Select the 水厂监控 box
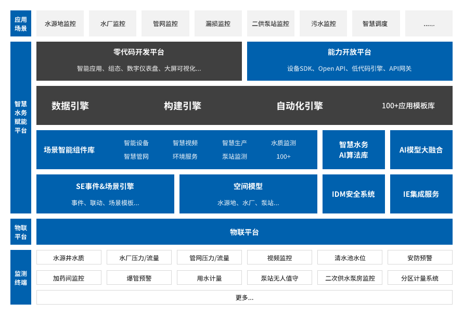The height and width of the screenshot is (315, 463). [112, 23]
